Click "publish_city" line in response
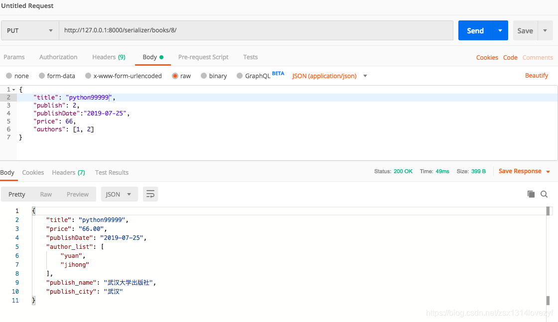Image resolution: width=558 pixels, height=322 pixels. point(84,292)
